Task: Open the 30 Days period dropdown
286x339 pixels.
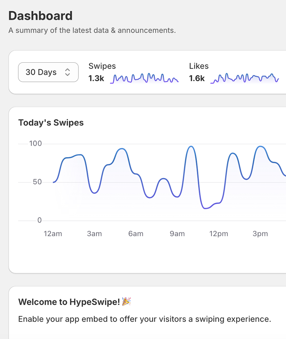Action: point(48,72)
